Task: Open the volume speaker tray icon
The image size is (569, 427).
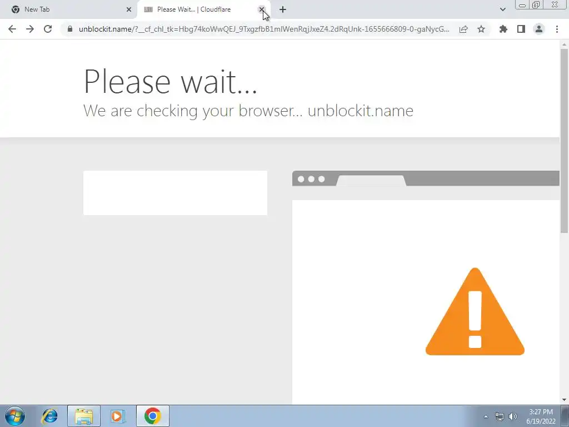Action: (x=512, y=416)
